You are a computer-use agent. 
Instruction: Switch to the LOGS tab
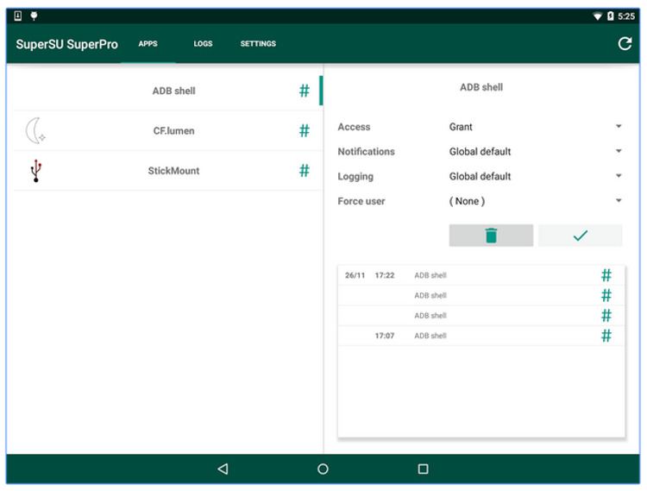tap(203, 43)
